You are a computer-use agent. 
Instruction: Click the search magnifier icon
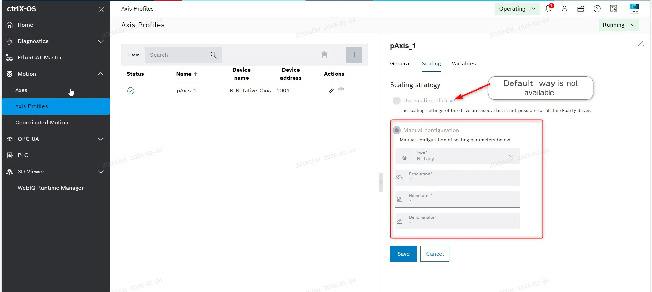tap(214, 55)
